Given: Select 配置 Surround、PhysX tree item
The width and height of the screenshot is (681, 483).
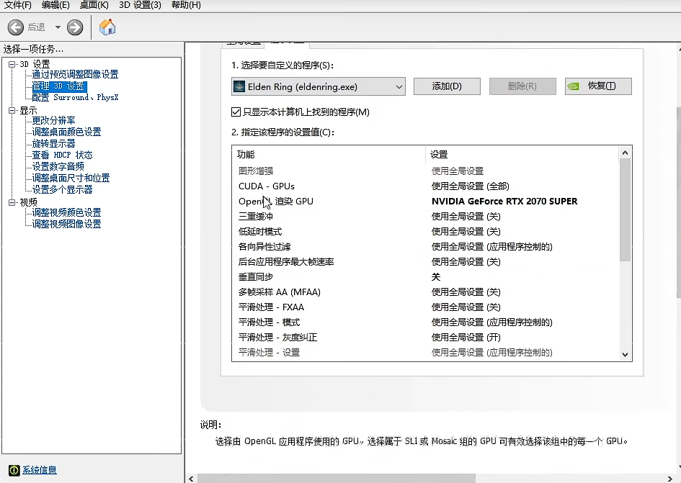Looking at the screenshot, I should (75, 97).
